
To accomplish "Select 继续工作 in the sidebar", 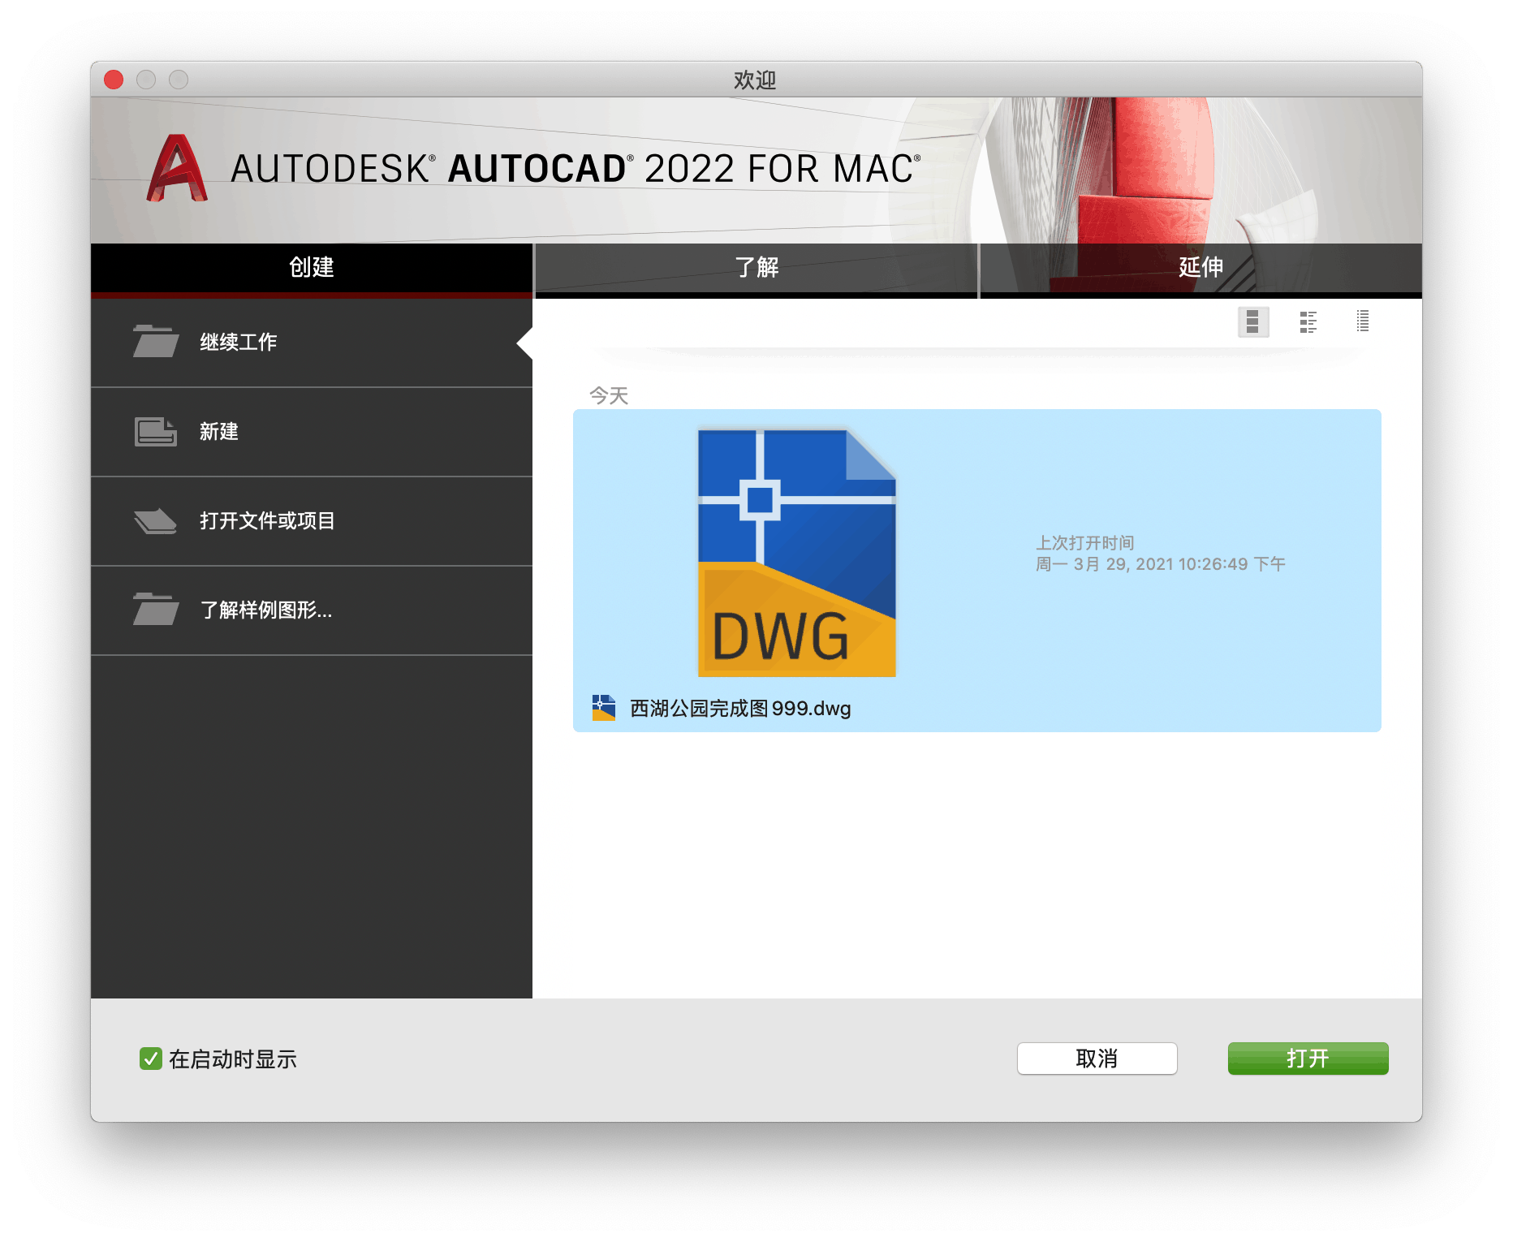I will click(x=312, y=343).
